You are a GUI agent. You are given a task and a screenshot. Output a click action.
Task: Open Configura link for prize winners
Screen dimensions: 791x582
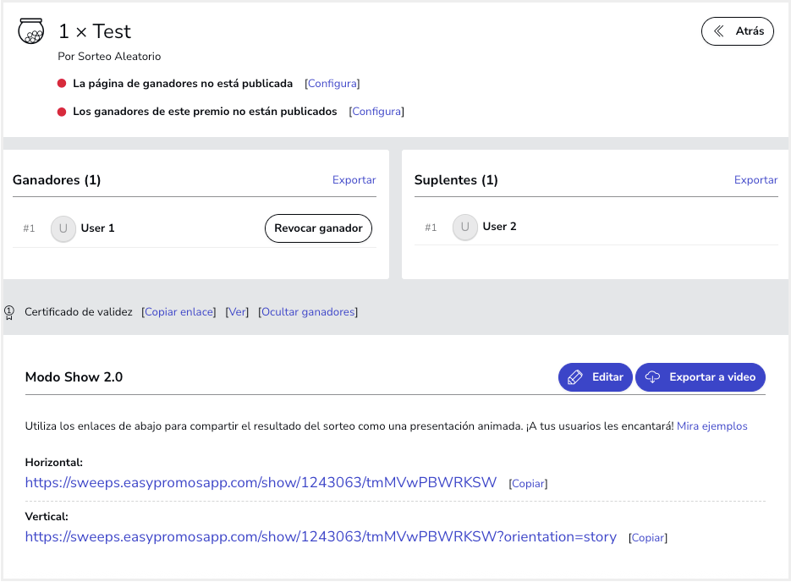pyautogui.click(x=376, y=112)
